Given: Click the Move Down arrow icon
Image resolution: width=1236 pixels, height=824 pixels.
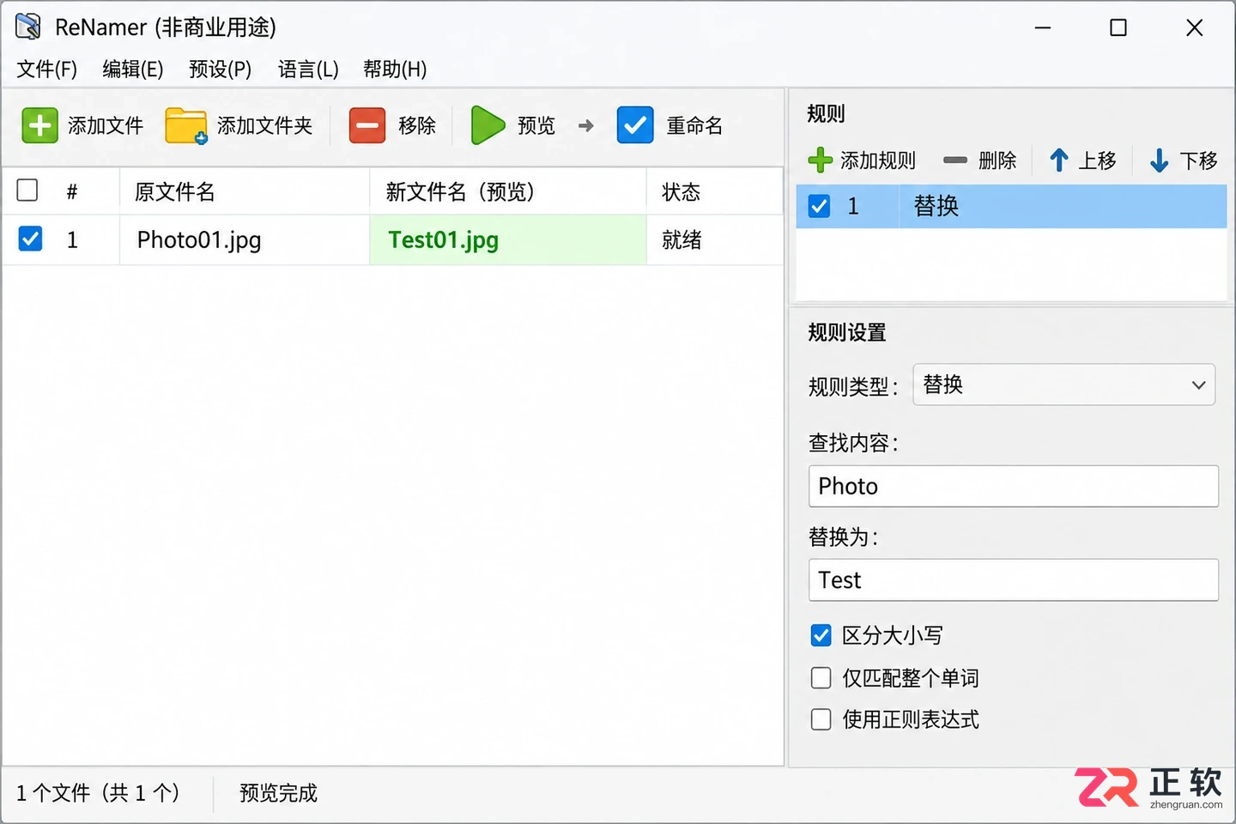Looking at the screenshot, I should click(1160, 160).
